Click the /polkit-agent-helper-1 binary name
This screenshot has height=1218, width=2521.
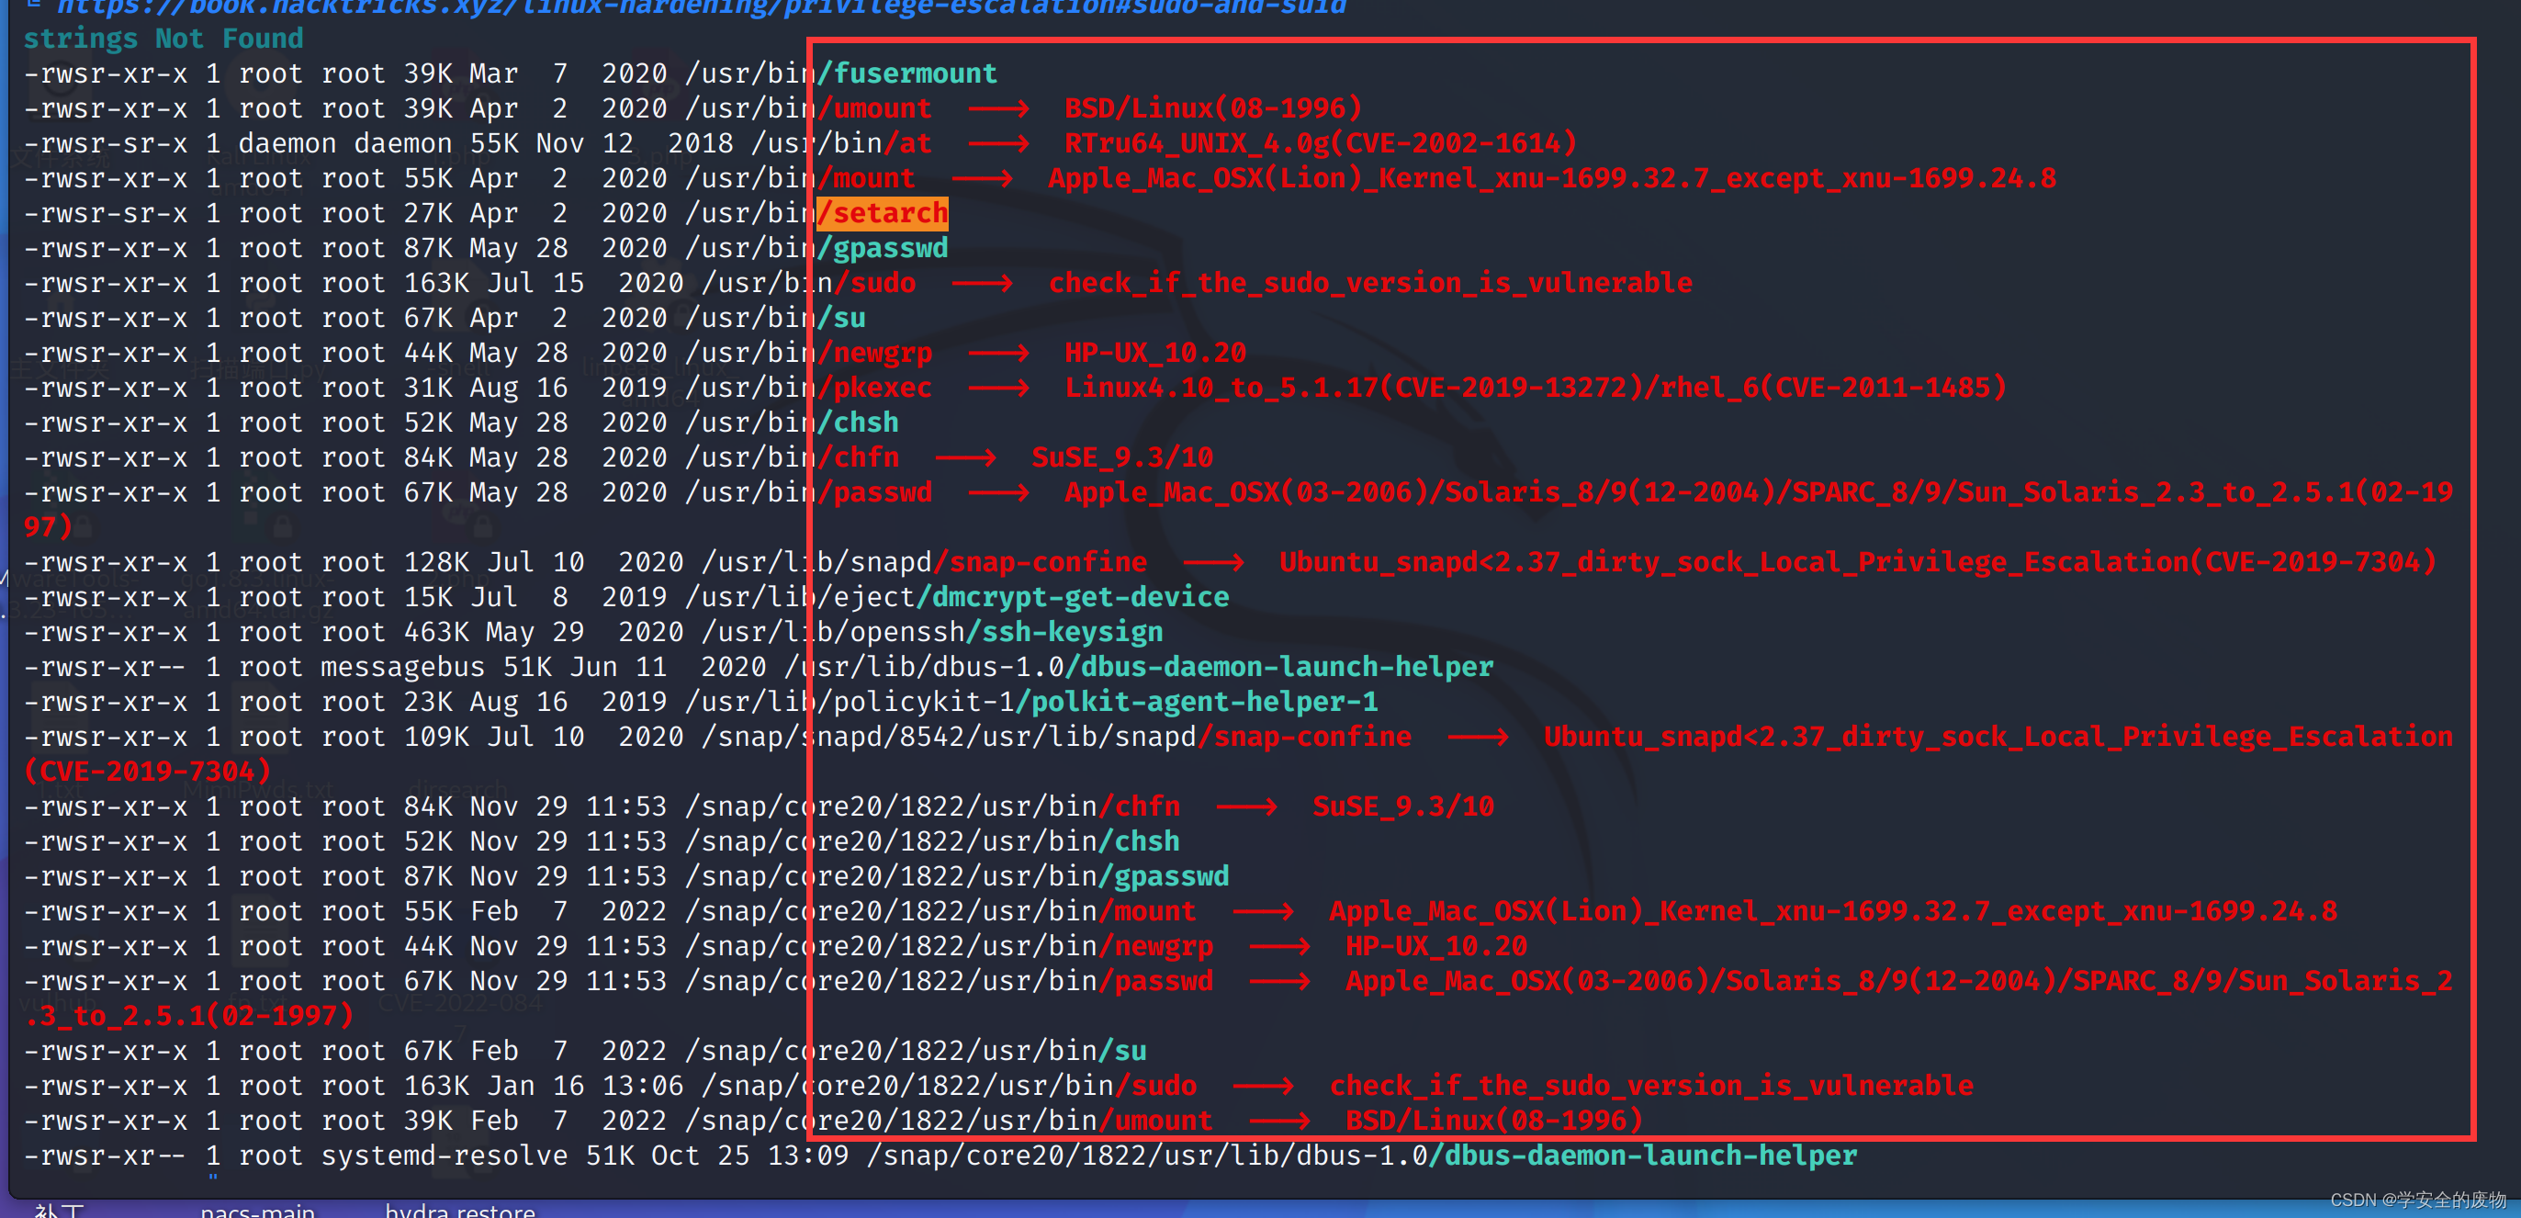coord(1197,703)
